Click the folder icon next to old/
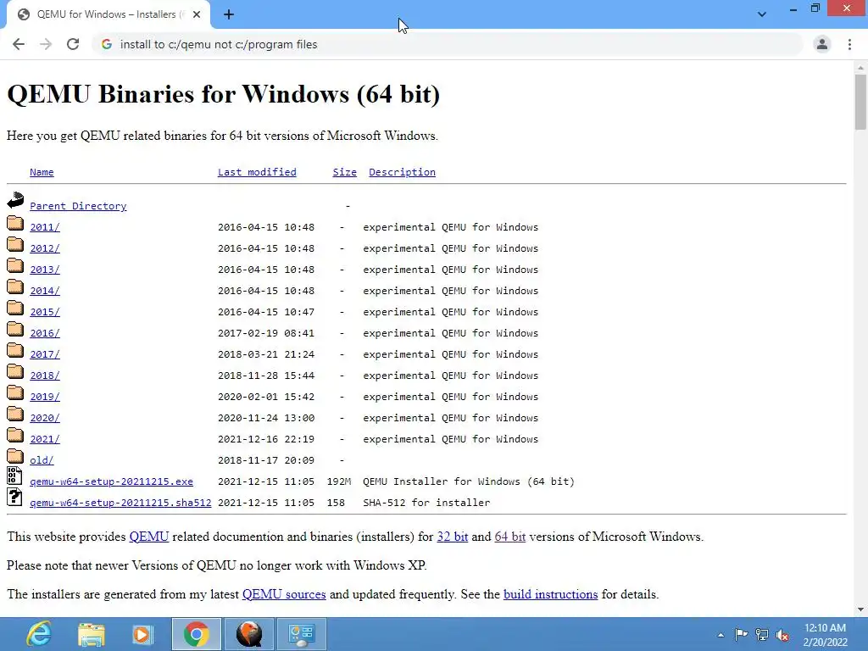Screen dimensions: 868x651 (15, 455)
